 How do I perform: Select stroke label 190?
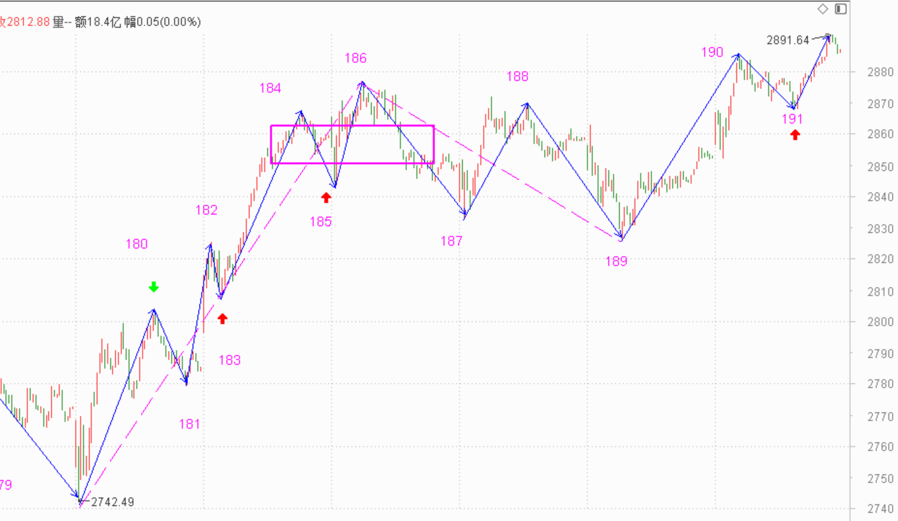(713, 52)
